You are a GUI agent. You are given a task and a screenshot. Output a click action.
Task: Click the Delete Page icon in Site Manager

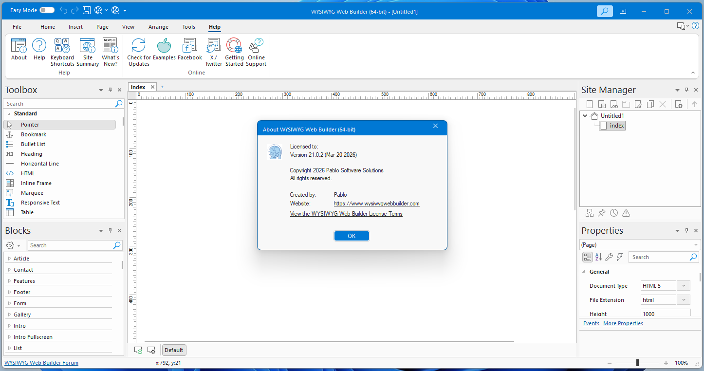click(x=663, y=104)
